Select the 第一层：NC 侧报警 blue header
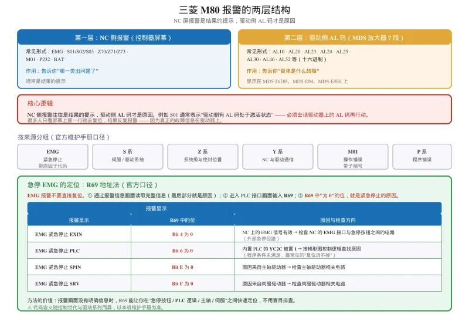Screen dimensions: 469x321 pos(124,38)
